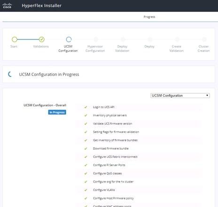Image resolution: width=218 pixels, height=207 pixels.
Task: Click the Deploy Validation step label
Action: point(122,48)
